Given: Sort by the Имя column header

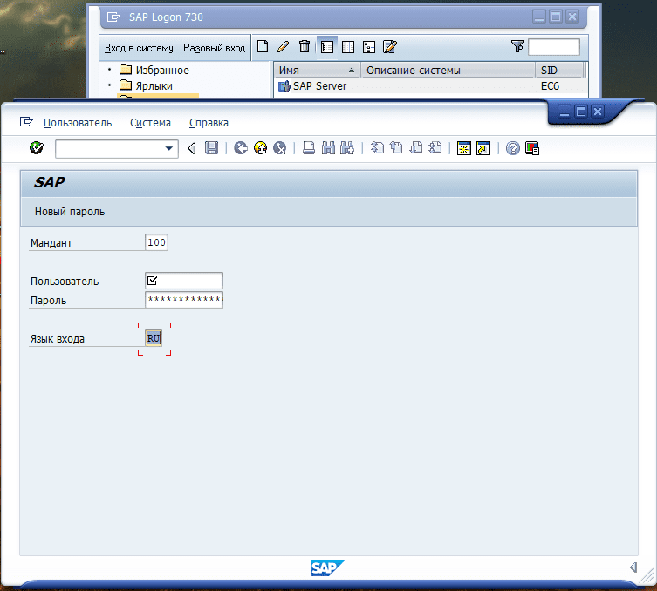Looking at the screenshot, I should (x=318, y=71).
